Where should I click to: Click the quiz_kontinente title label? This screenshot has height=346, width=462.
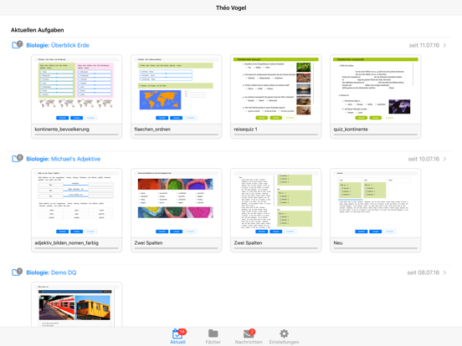[x=351, y=130]
